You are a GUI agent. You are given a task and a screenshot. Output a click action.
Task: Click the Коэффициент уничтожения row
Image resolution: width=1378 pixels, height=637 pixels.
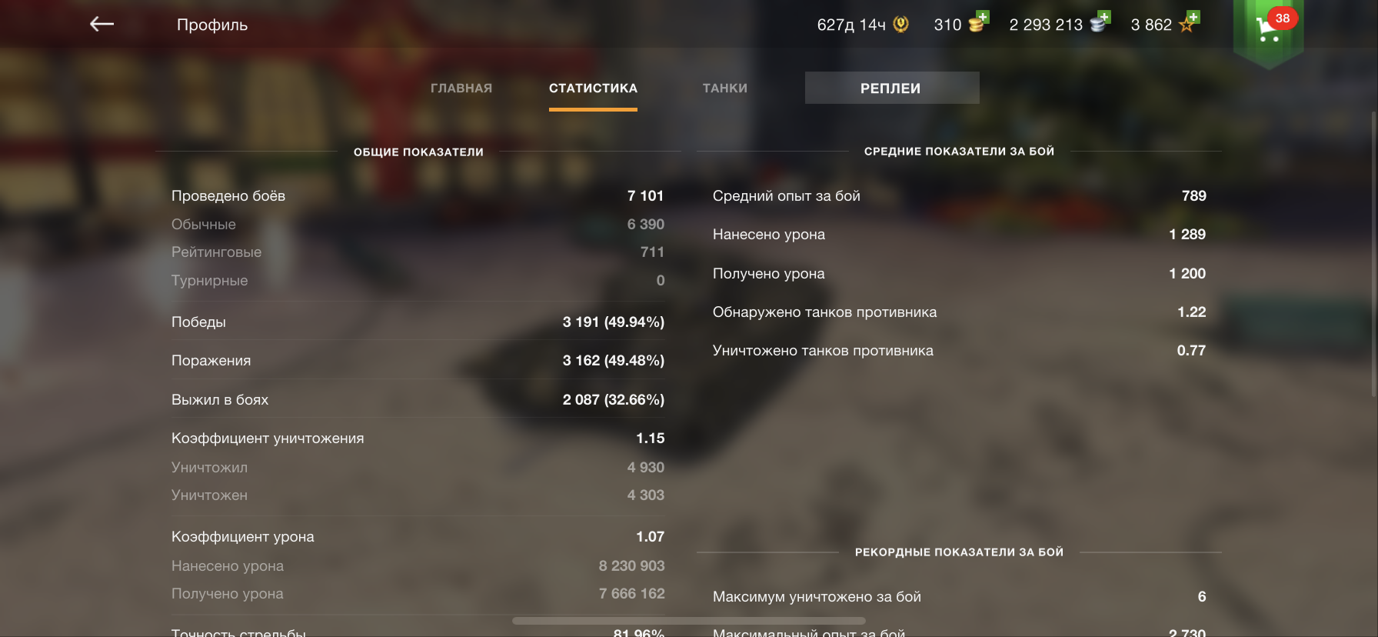coord(418,439)
